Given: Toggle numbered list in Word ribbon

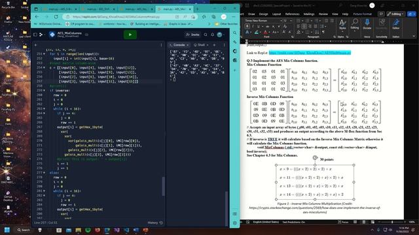Looking at the screenshot, I should pyautogui.click(x=308, y=20).
